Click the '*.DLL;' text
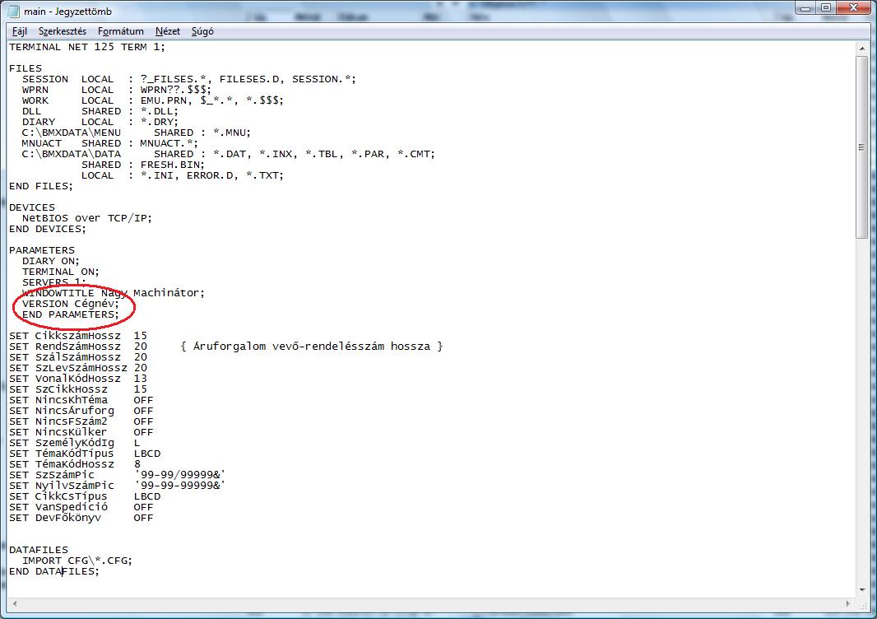877x619 pixels. (x=160, y=111)
